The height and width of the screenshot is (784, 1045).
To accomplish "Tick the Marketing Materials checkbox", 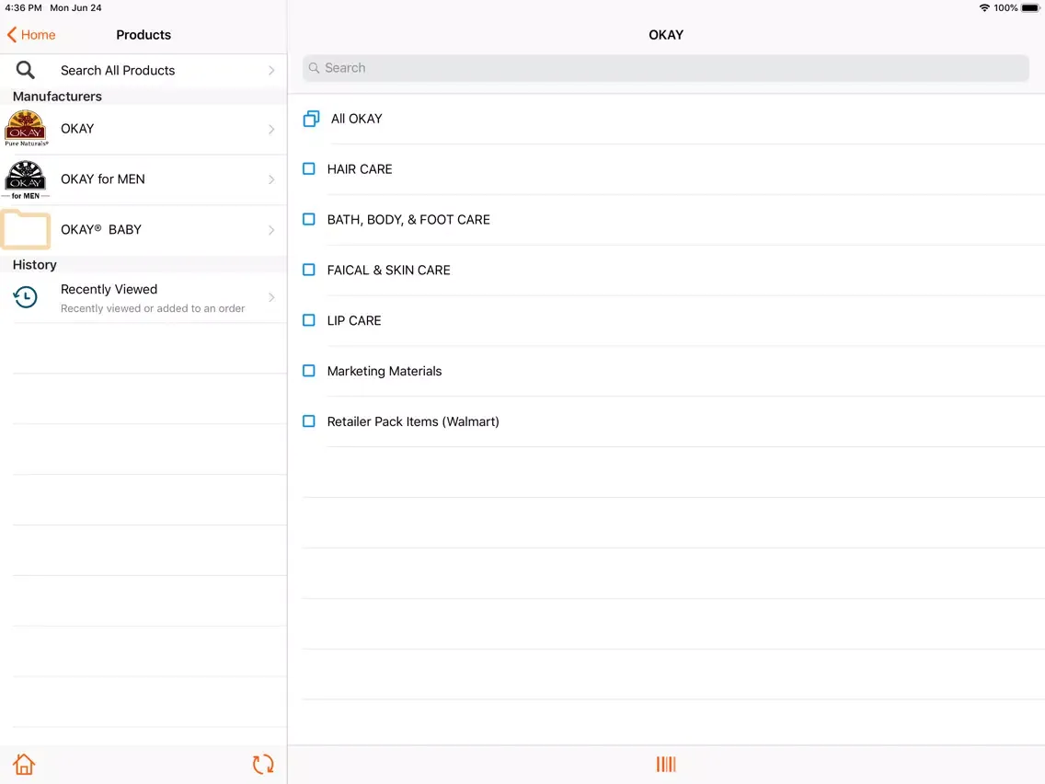I will [x=308, y=371].
